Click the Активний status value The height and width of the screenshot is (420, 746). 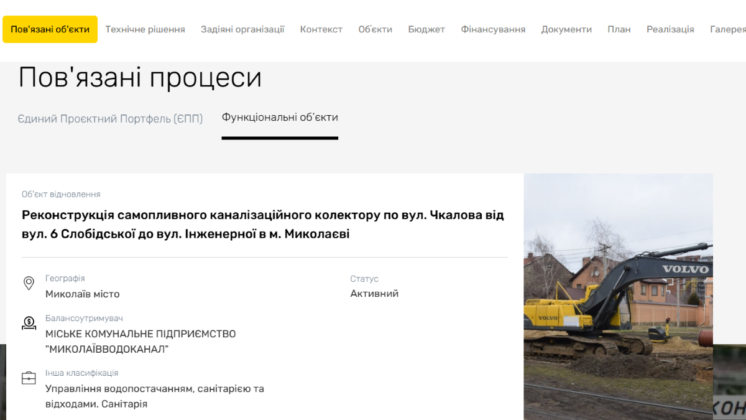[x=374, y=294]
